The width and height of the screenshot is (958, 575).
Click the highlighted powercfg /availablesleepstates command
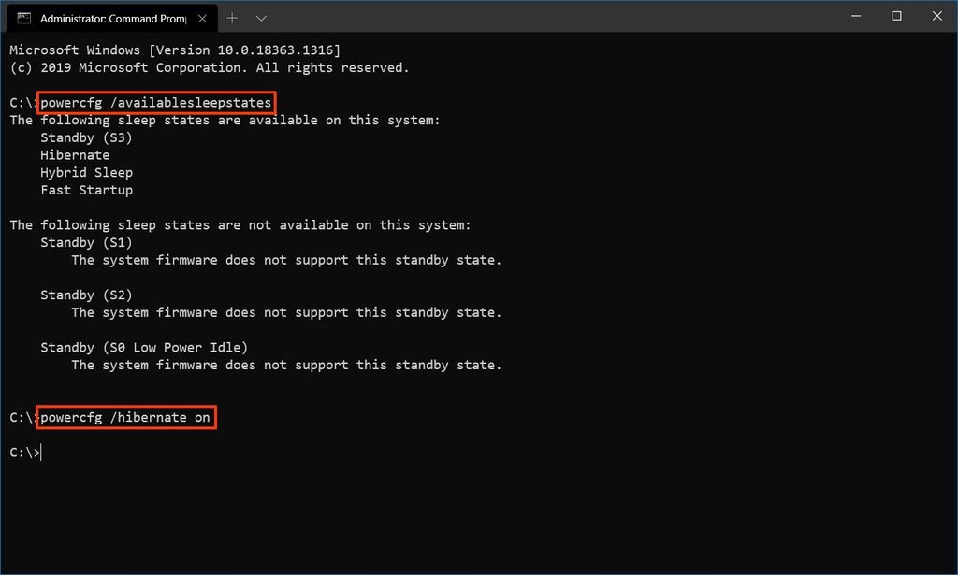click(154, 102)
